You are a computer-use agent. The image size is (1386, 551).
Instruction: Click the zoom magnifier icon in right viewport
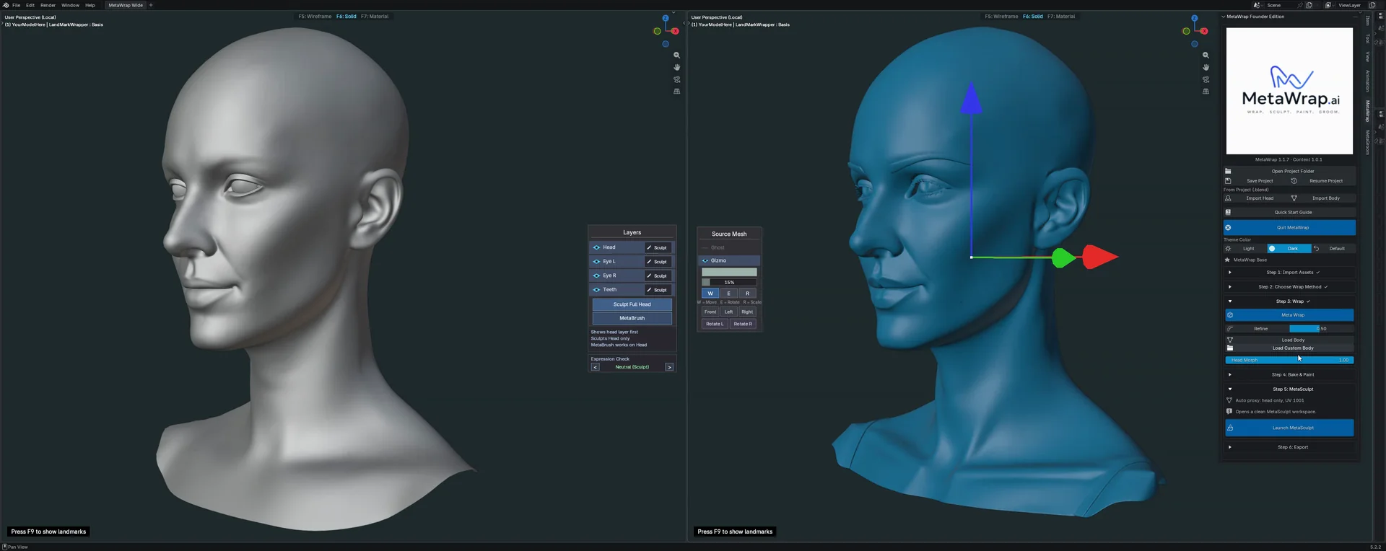click(1206, 55)
